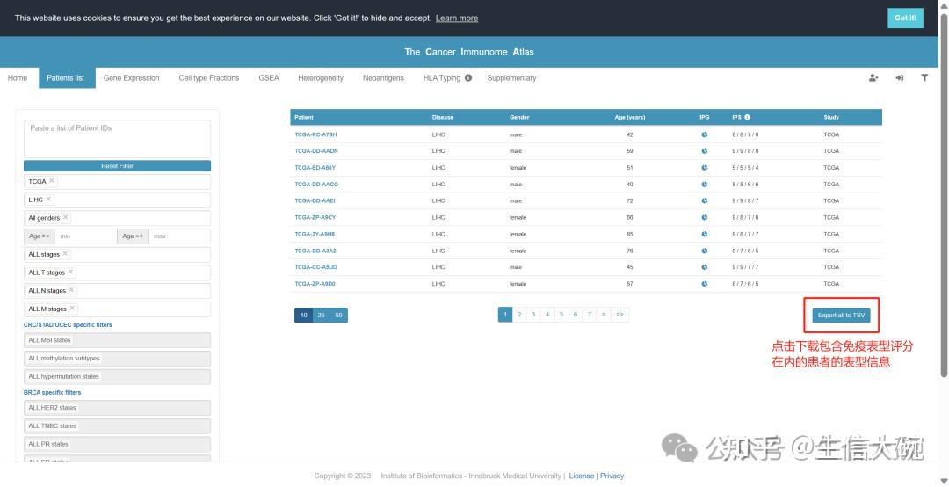949x487 pixels.
Task: Click the Paste a list of Patient IDs box
Action: (118, 139)
